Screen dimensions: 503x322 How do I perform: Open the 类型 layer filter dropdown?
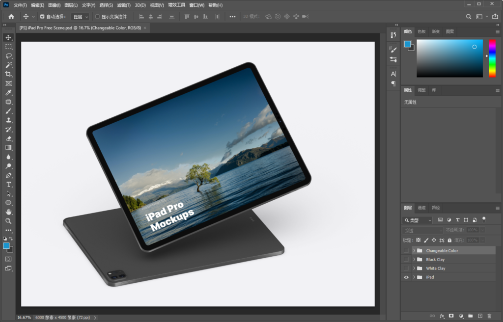coord(418,220)
